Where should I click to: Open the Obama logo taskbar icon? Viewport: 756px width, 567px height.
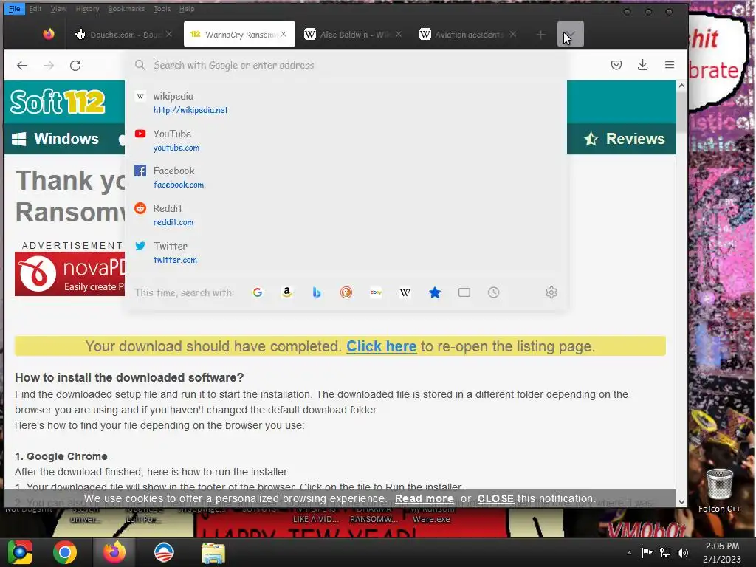[x=164, y=552]
